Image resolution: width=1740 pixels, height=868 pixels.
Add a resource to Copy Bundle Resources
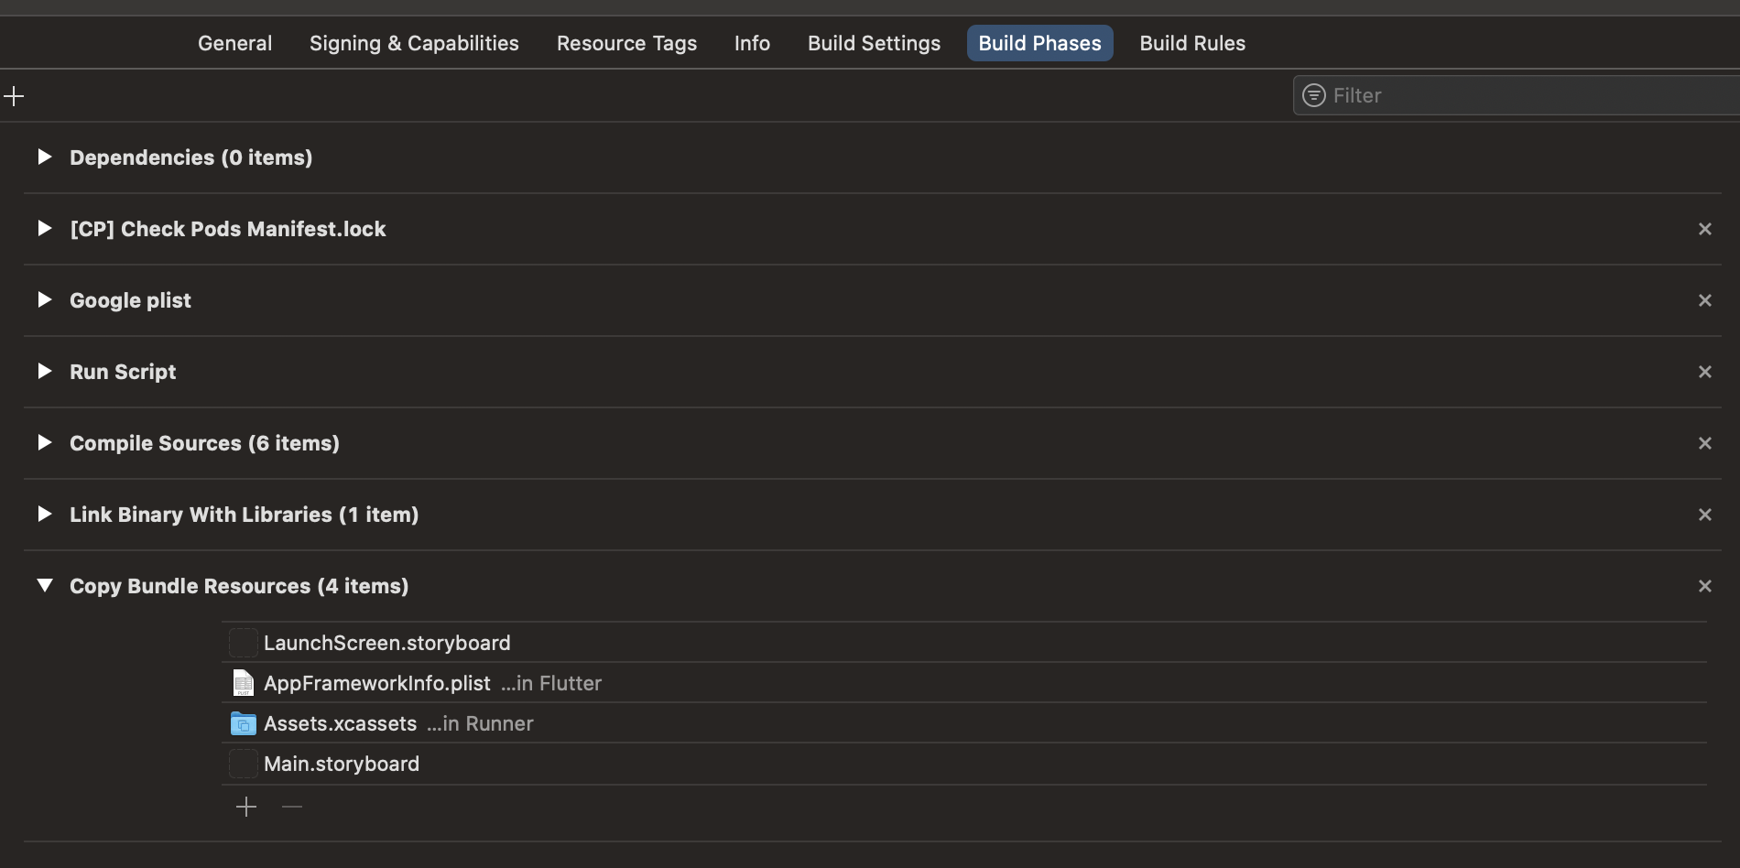(246, 807)
